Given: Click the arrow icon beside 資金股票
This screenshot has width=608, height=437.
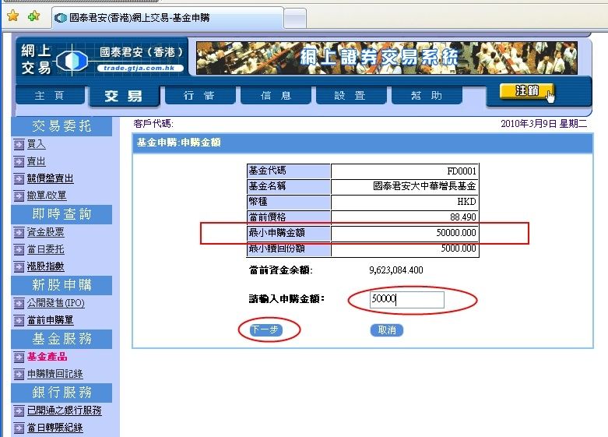Looking at the screenshot, I should (x=19, y=232).
